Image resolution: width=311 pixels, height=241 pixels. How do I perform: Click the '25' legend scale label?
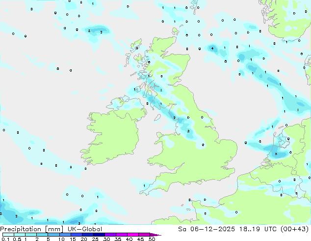point(95,239)
